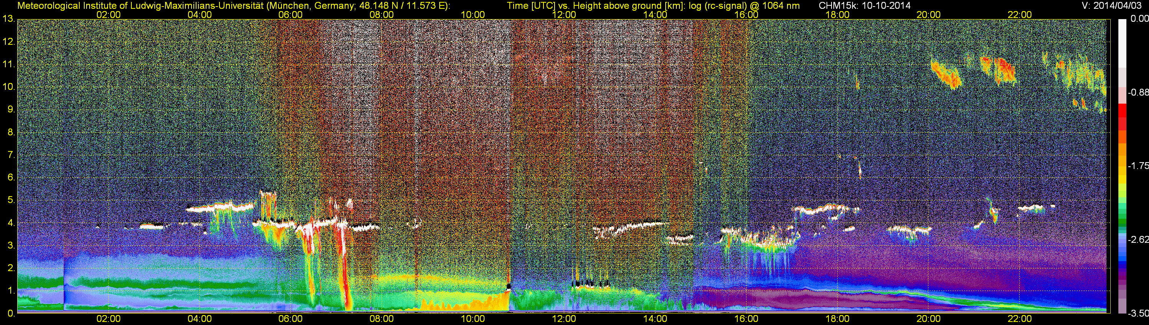Click the -0.88 colorbar scale value
The height and width of the screenshot is (325, 1149).
coord(1138,92)
